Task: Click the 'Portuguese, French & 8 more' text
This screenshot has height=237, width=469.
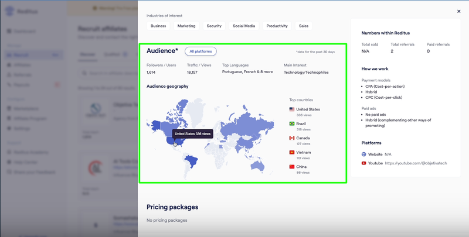Action: tap(247, 72)
